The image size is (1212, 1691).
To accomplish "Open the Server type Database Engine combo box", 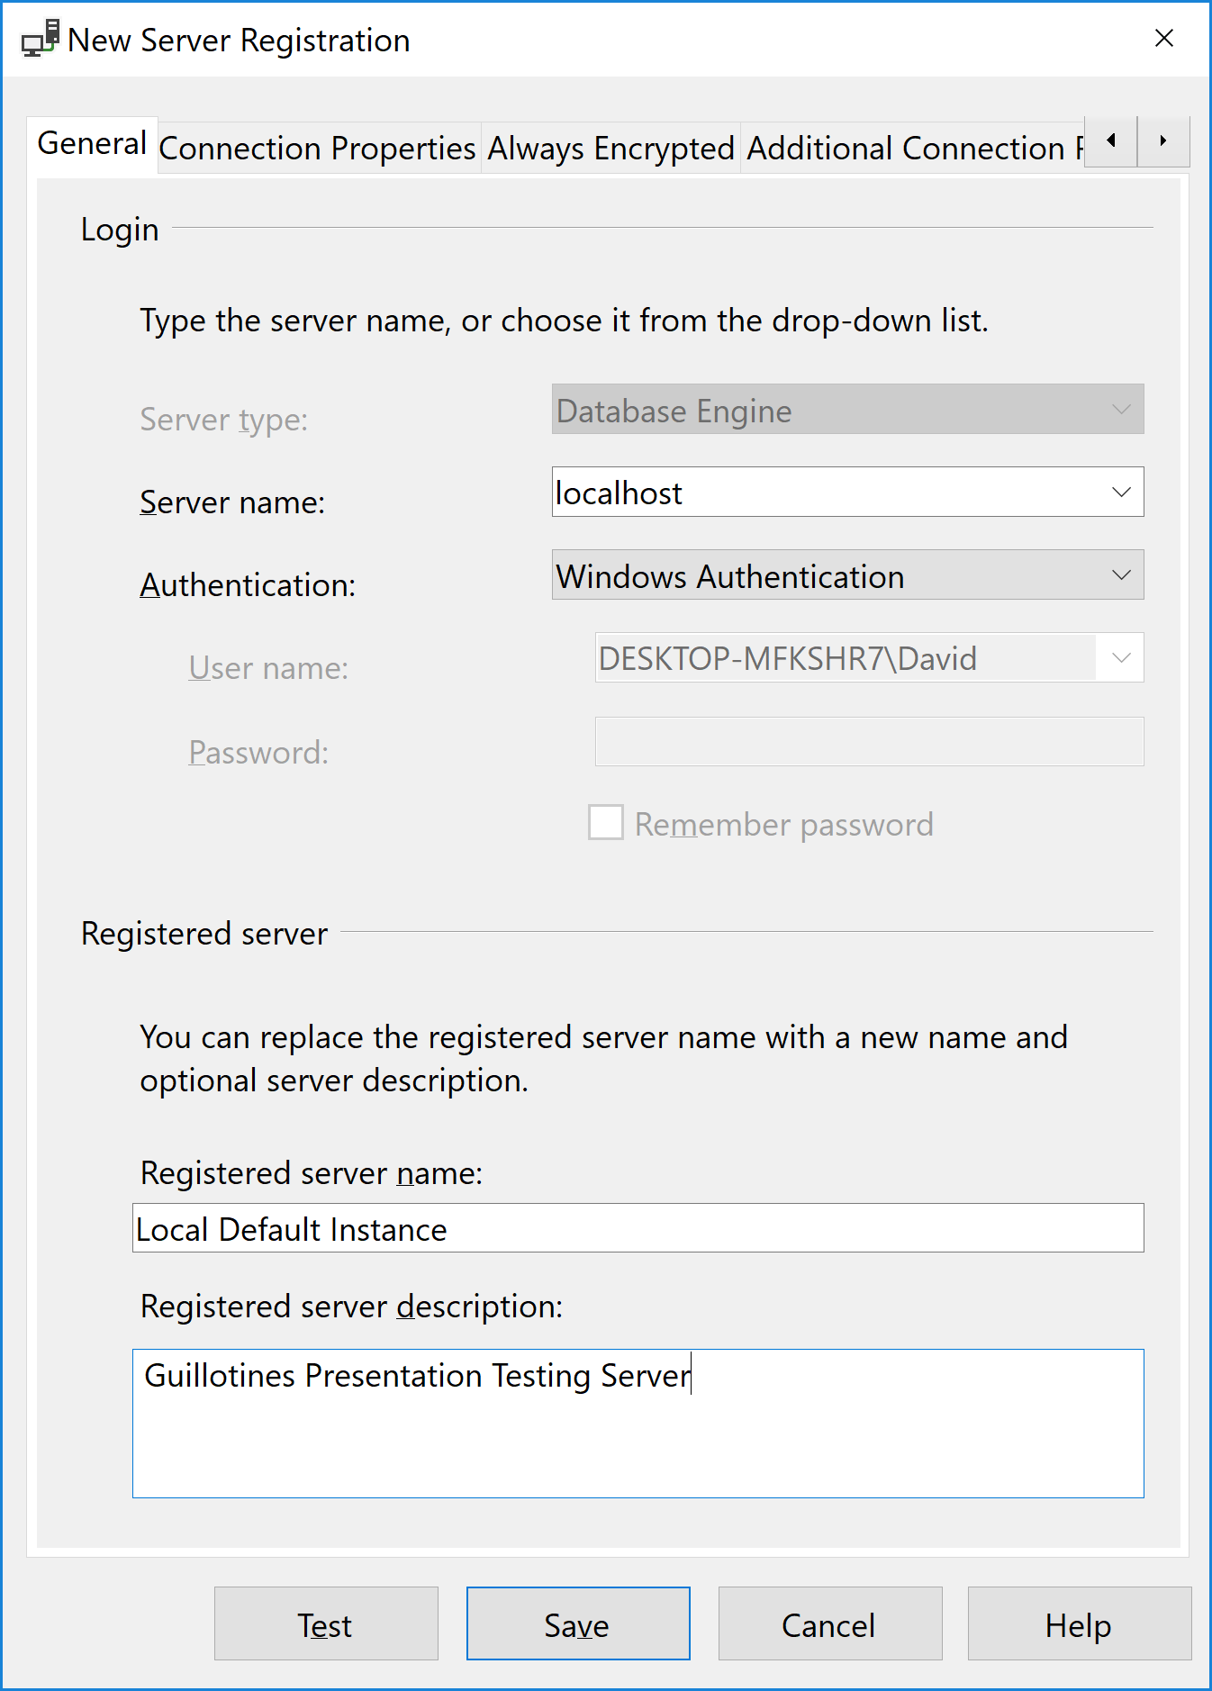I will (x=846, y=411).
